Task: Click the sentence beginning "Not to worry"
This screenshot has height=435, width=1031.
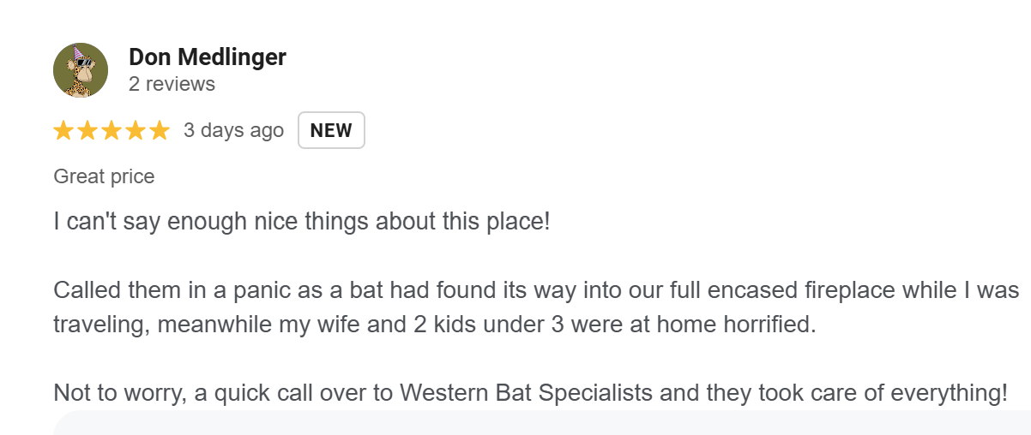Action: pyautogui.click(x=530, y=393)
